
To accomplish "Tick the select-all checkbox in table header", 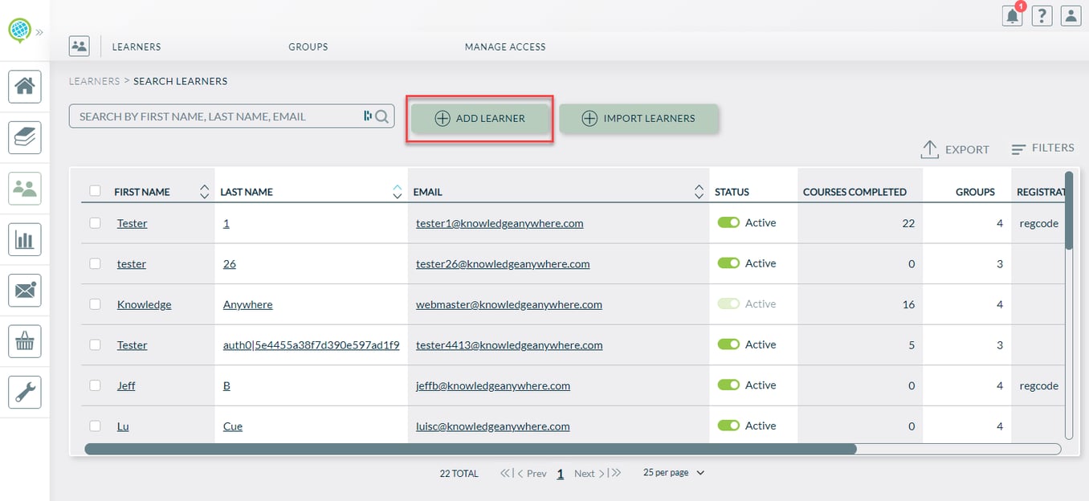I will coord(95,191).
